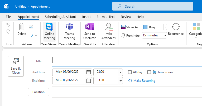The height and width of the screenshot is (106, 202).
Task: Click the Delete trash can icon
Action: (x=22, y=27)
